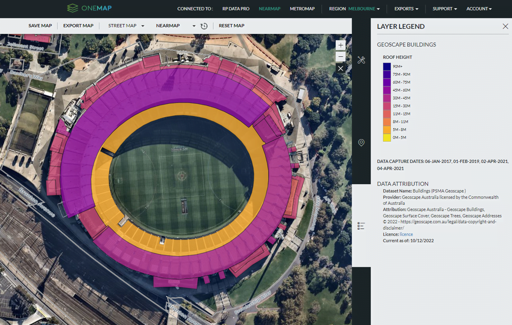Open the Nearmap imagery dropdown in toolbar
This screenshot has width=512, height=325.
coord(175,26)
